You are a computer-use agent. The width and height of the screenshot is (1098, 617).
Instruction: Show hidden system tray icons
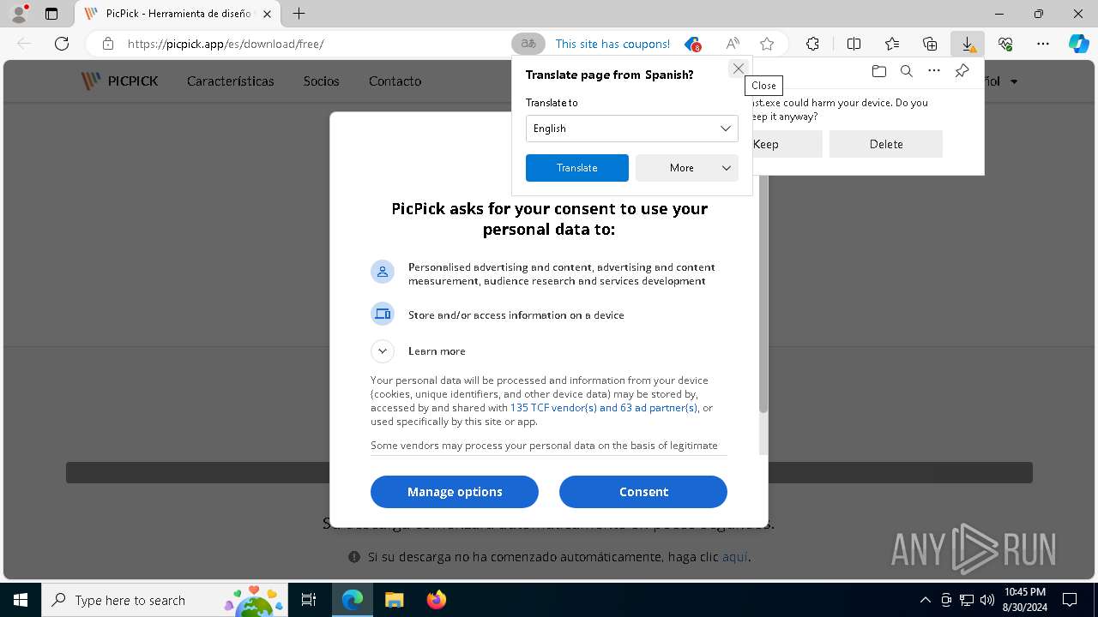tap(925, 600)
